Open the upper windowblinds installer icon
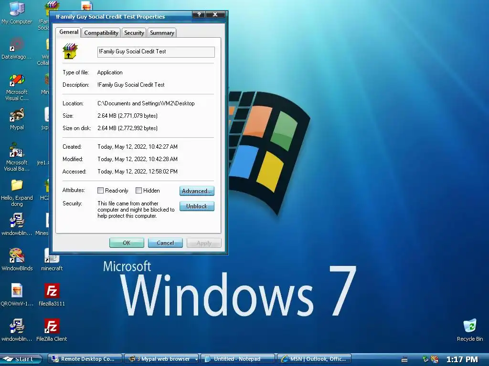This screenshot has width=489, height=366. [17, 224]
